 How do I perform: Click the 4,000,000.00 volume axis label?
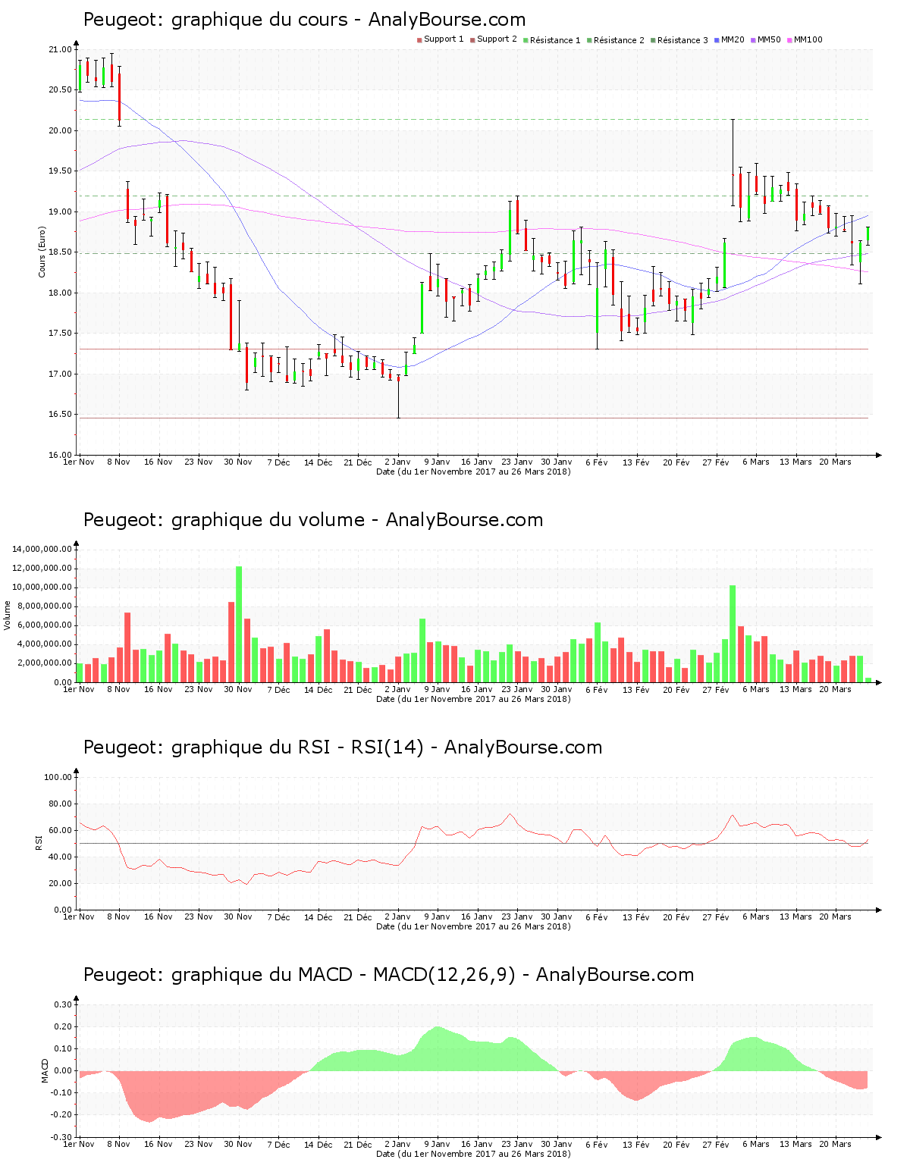click(45, 644)
